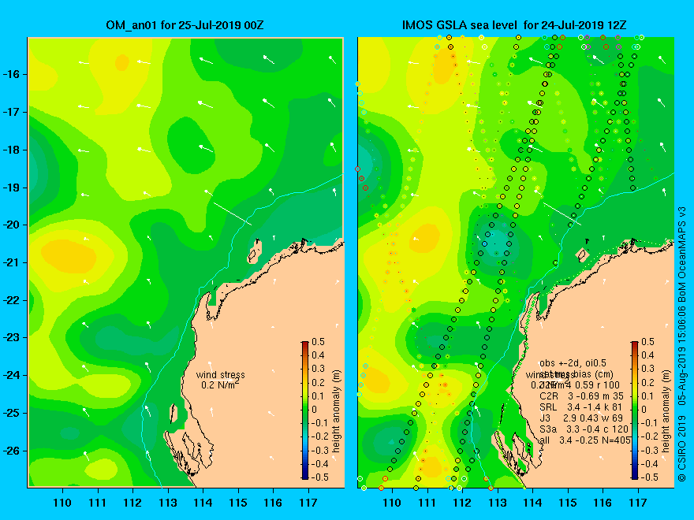Click longitude label 113 under the right map
This screenshot has height=520, width=694.
(x=498, y=503)
